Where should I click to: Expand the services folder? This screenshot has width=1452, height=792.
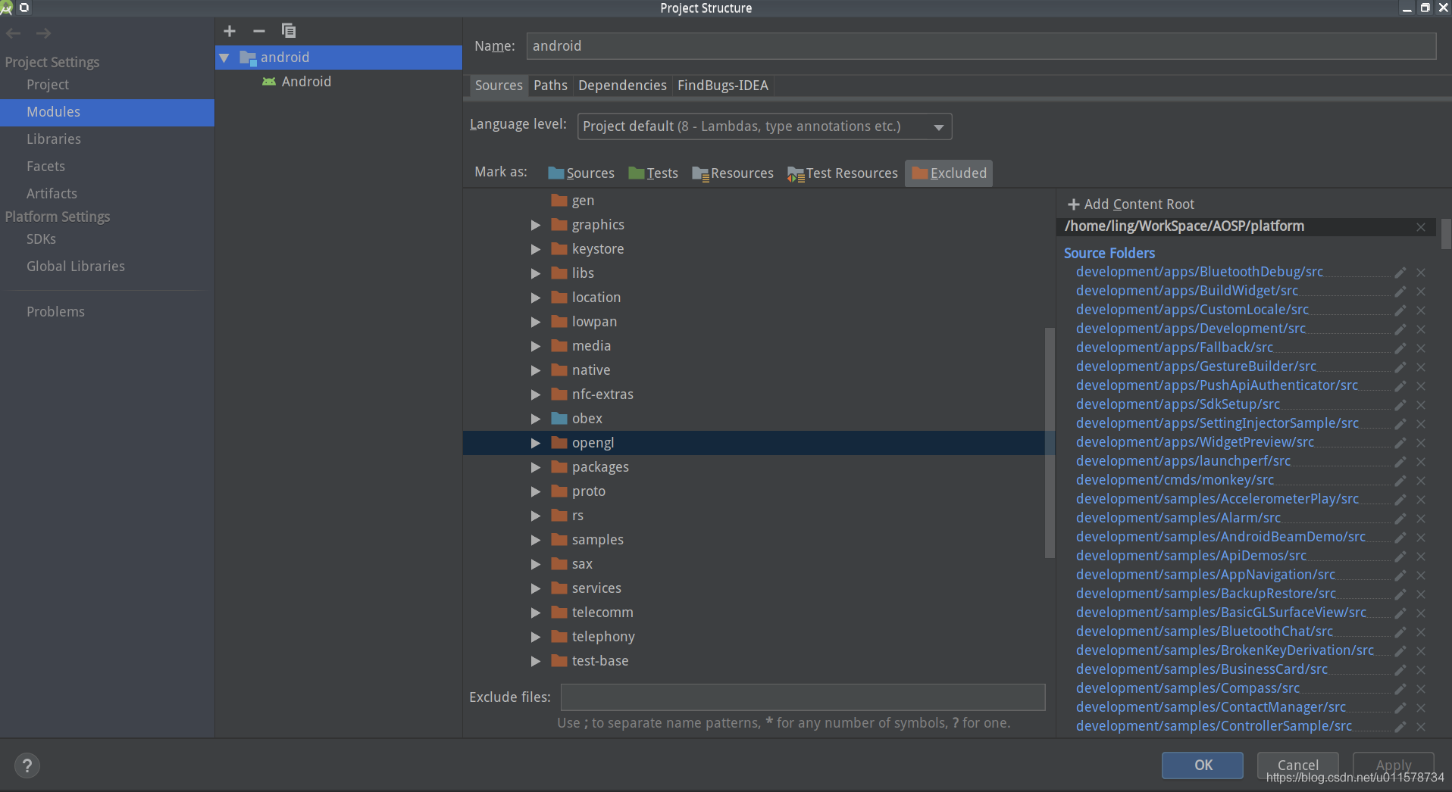[536, 588]
